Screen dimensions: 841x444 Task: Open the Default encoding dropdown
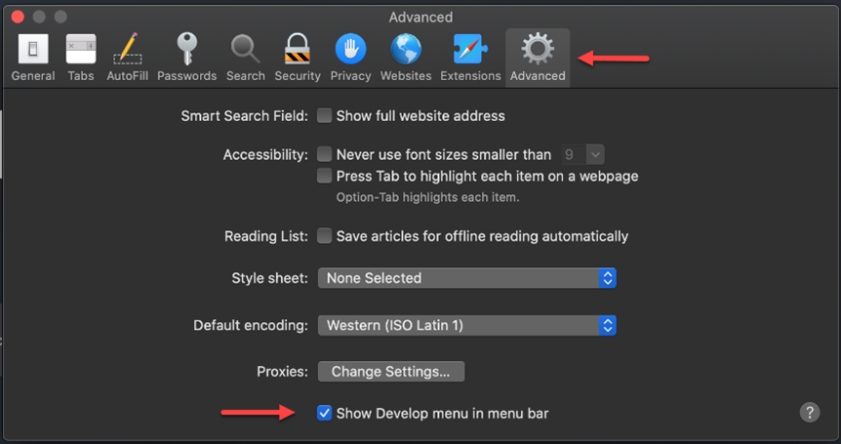[467, 325]
